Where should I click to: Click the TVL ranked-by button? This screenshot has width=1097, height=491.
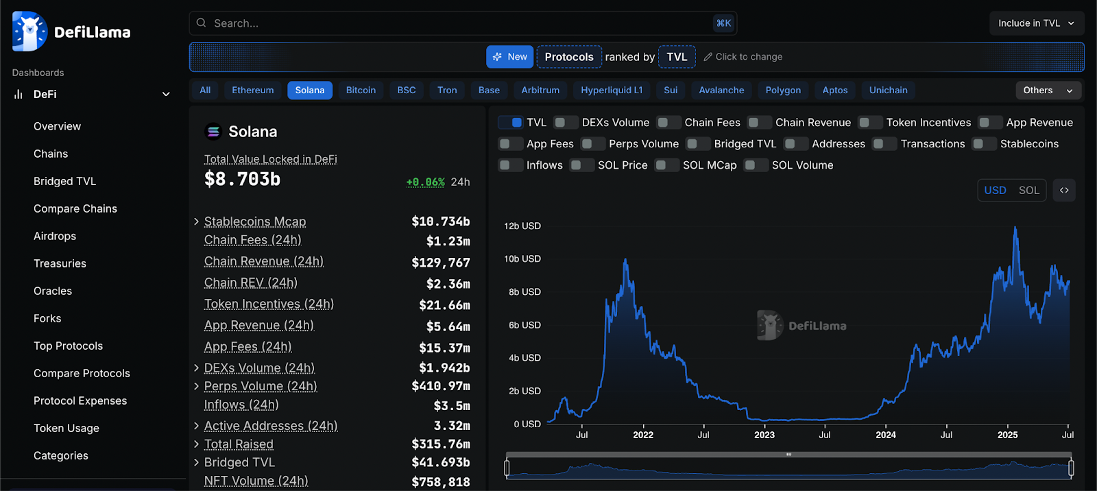pyautogui.click(x=677, y=57)
